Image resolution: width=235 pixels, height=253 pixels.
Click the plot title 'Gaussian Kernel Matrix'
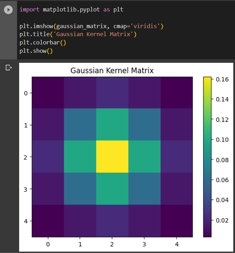tap(112, 70)
